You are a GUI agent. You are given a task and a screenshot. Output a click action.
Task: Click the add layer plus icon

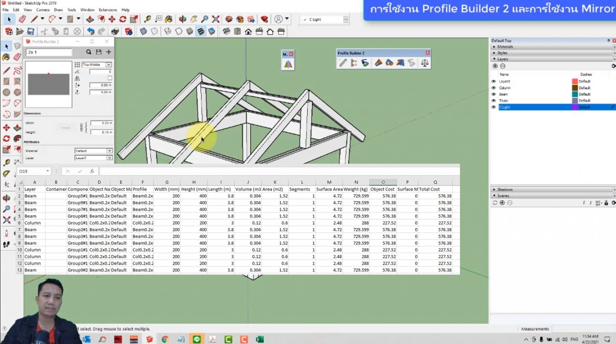click(x=495, y=66)
